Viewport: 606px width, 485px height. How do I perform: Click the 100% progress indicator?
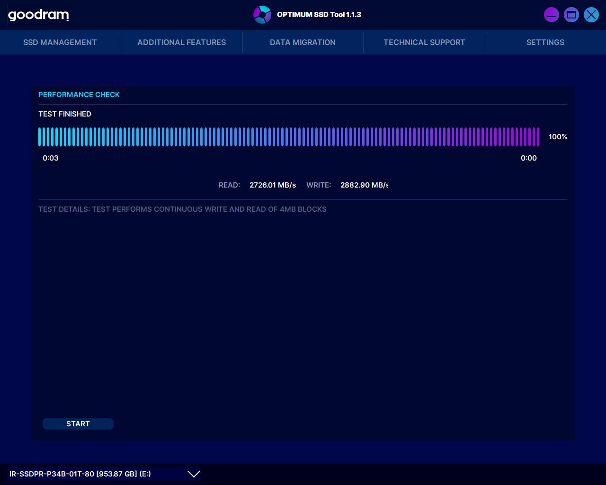(x=558, y=137)
